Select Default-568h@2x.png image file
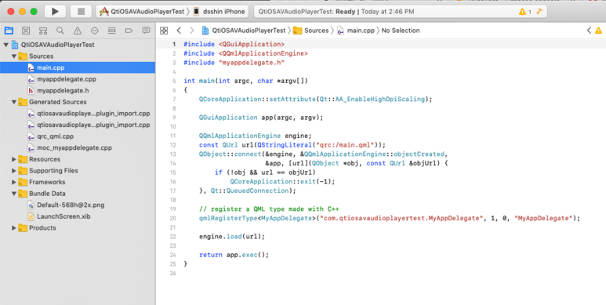The width and height of the screenshot is (606, 305). pyautogui.click(x=71, y=205)
